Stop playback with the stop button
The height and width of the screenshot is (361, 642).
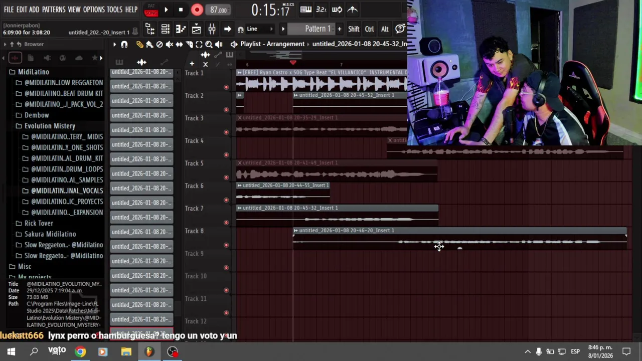(181, 10)
